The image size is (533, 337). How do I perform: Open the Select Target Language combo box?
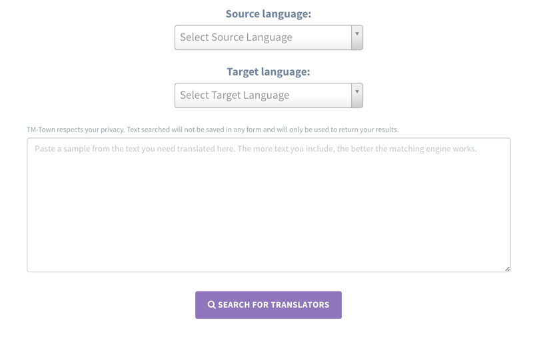tap(263, 95)
